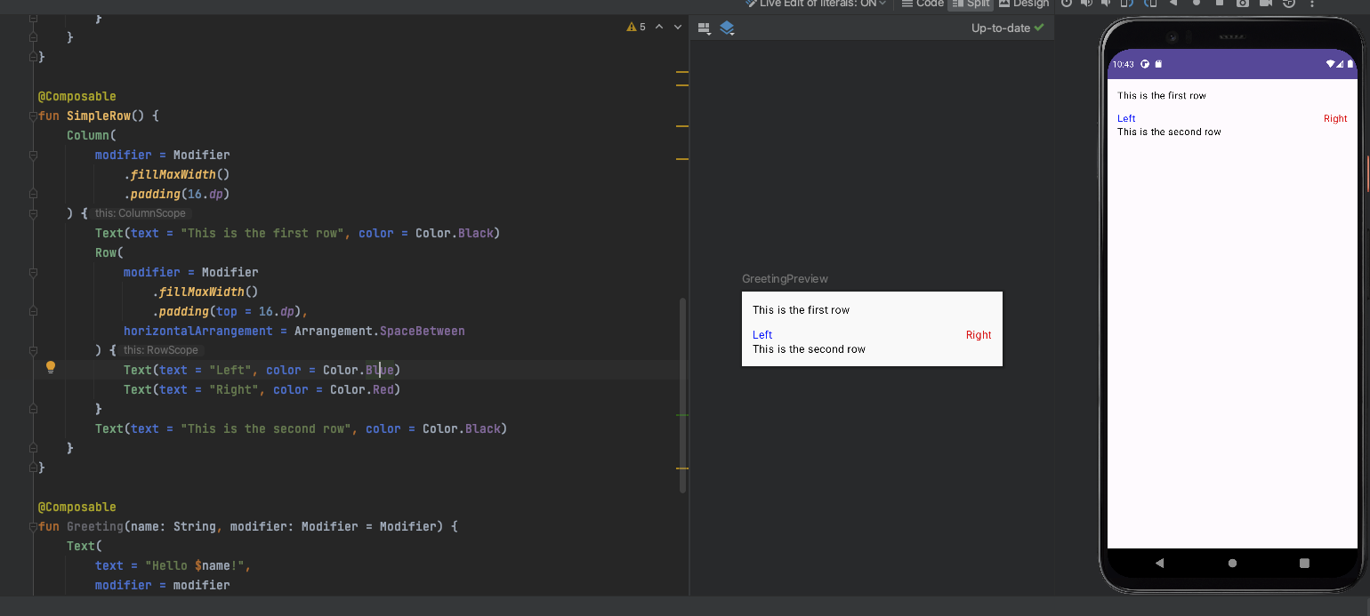Click the 'this: RowScope' inlay hint

(160, 350)
